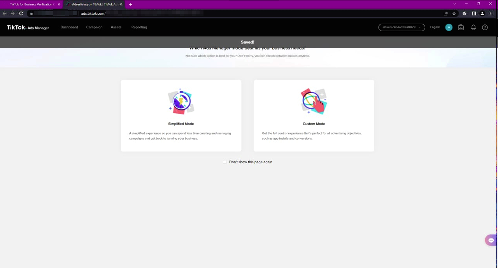Select the Custom Mode card
This screenshot has height=268, width=498.
tap(314, 116)
